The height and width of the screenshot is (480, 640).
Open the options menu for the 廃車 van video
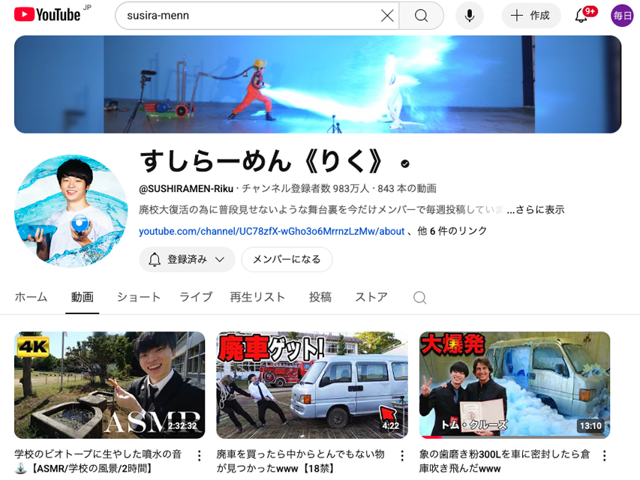pos(401,455)
